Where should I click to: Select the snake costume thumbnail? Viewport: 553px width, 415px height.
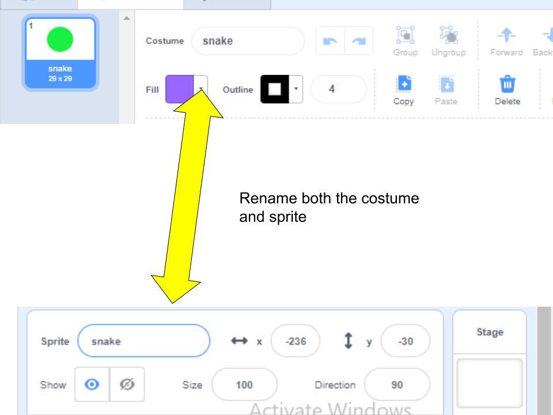(x=60, y=52)
